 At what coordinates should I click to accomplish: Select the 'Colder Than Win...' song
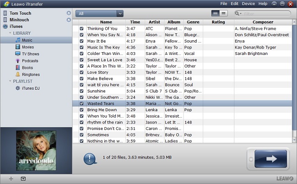[x=105, y=54]
